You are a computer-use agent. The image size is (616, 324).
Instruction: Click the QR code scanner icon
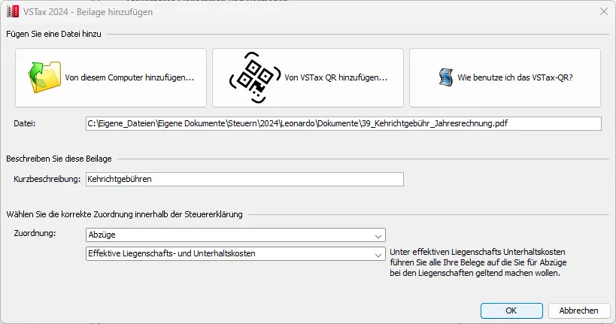[x=254, y=77]
